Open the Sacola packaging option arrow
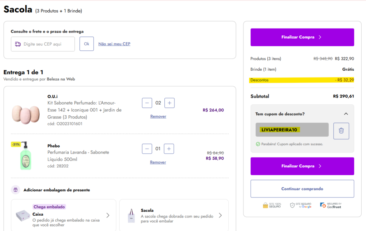 [x=220, y=215]
